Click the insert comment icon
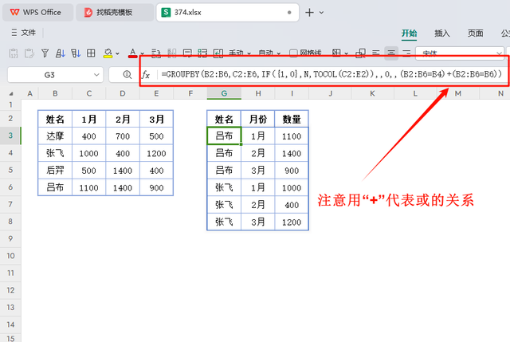 click(187, 53)
